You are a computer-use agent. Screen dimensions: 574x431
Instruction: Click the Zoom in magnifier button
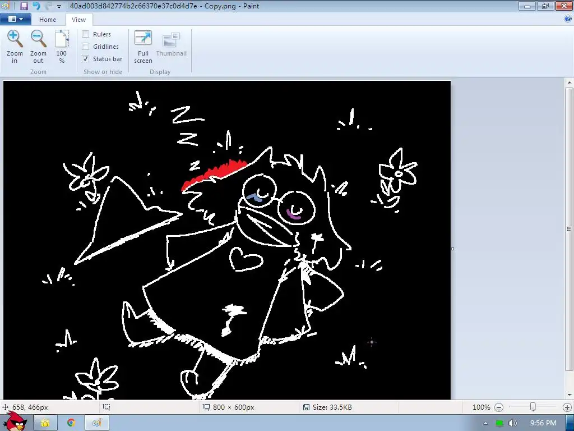click(x=15, y=47)
